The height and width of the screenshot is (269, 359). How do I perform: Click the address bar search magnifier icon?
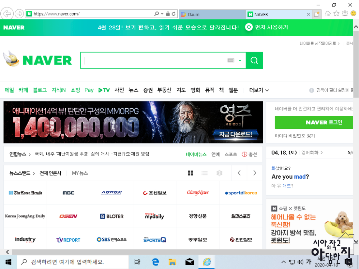tap(157, 14)
